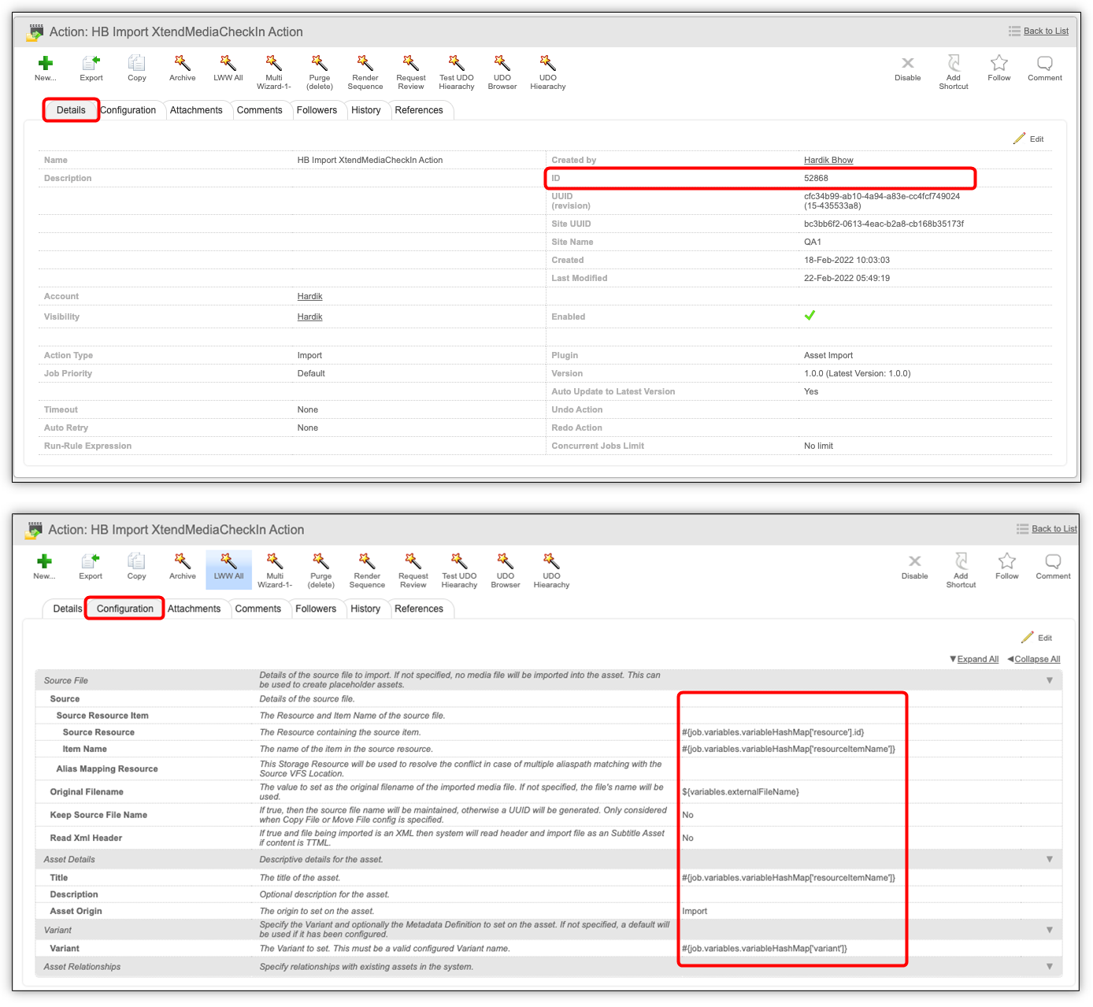The image size is (1093, 1007).
Task: Launch the LWW All wizard
Action: tap(228, 71)
